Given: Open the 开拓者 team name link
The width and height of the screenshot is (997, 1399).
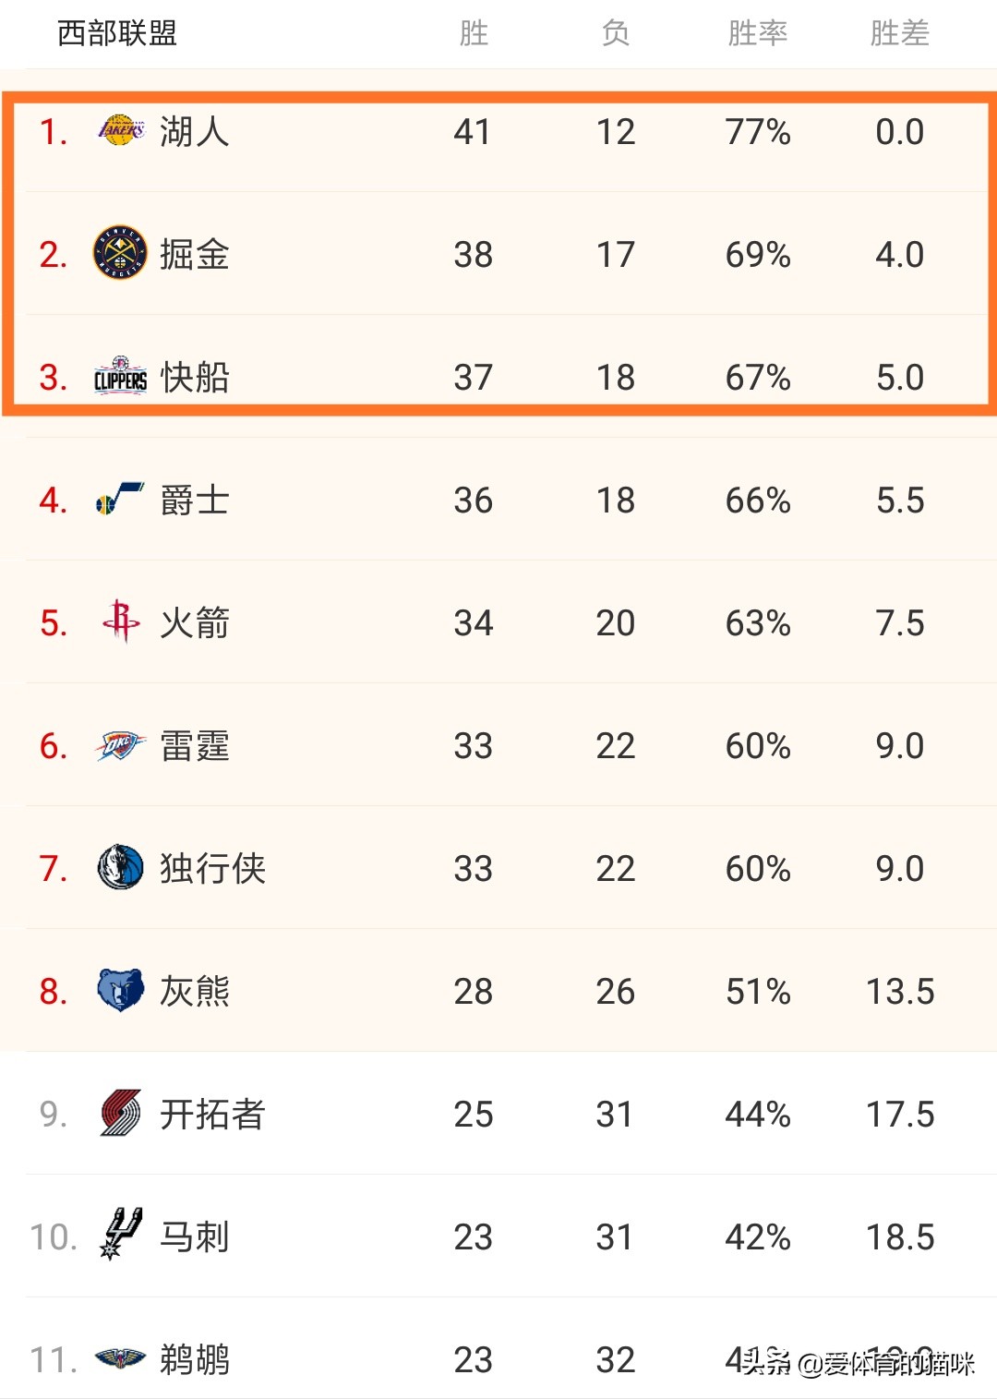Looking at the screenshot, I should pos(212,1115).
